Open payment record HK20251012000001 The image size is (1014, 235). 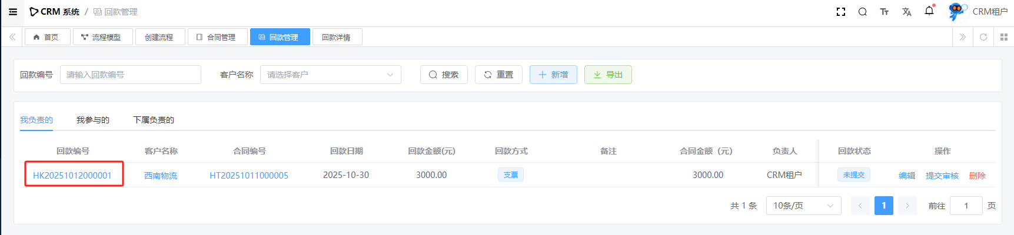click(x=72, y=175)
